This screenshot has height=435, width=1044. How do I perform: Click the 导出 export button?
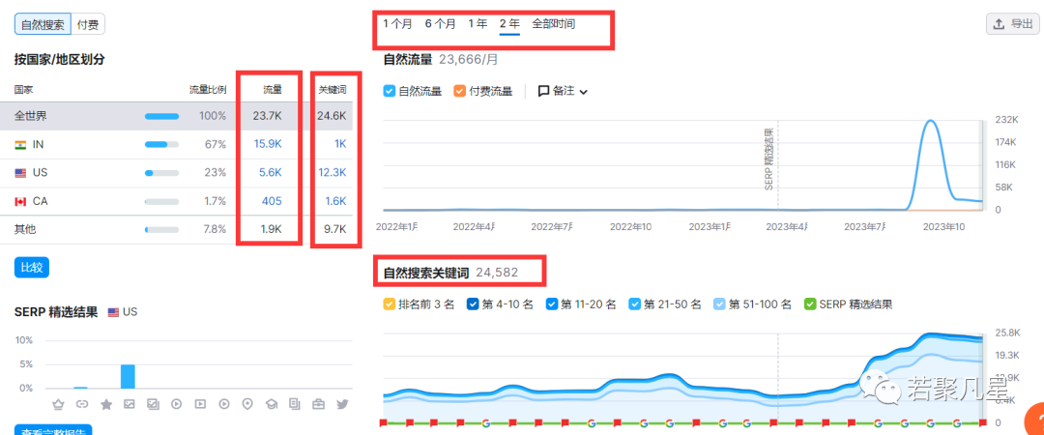pyautogui.click(x=1011, y=24)
